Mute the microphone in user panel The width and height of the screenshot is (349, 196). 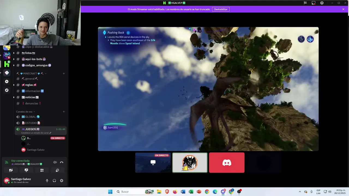pos(47,180)
